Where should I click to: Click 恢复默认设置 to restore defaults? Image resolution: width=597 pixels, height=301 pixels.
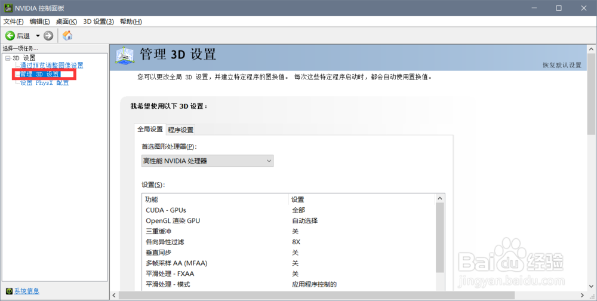pyautogui.click(x=562, y=65)
